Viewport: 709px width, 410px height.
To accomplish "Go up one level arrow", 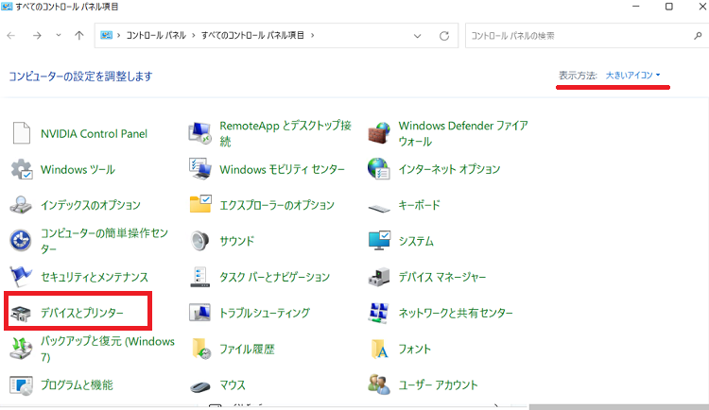I will [79, 35].
